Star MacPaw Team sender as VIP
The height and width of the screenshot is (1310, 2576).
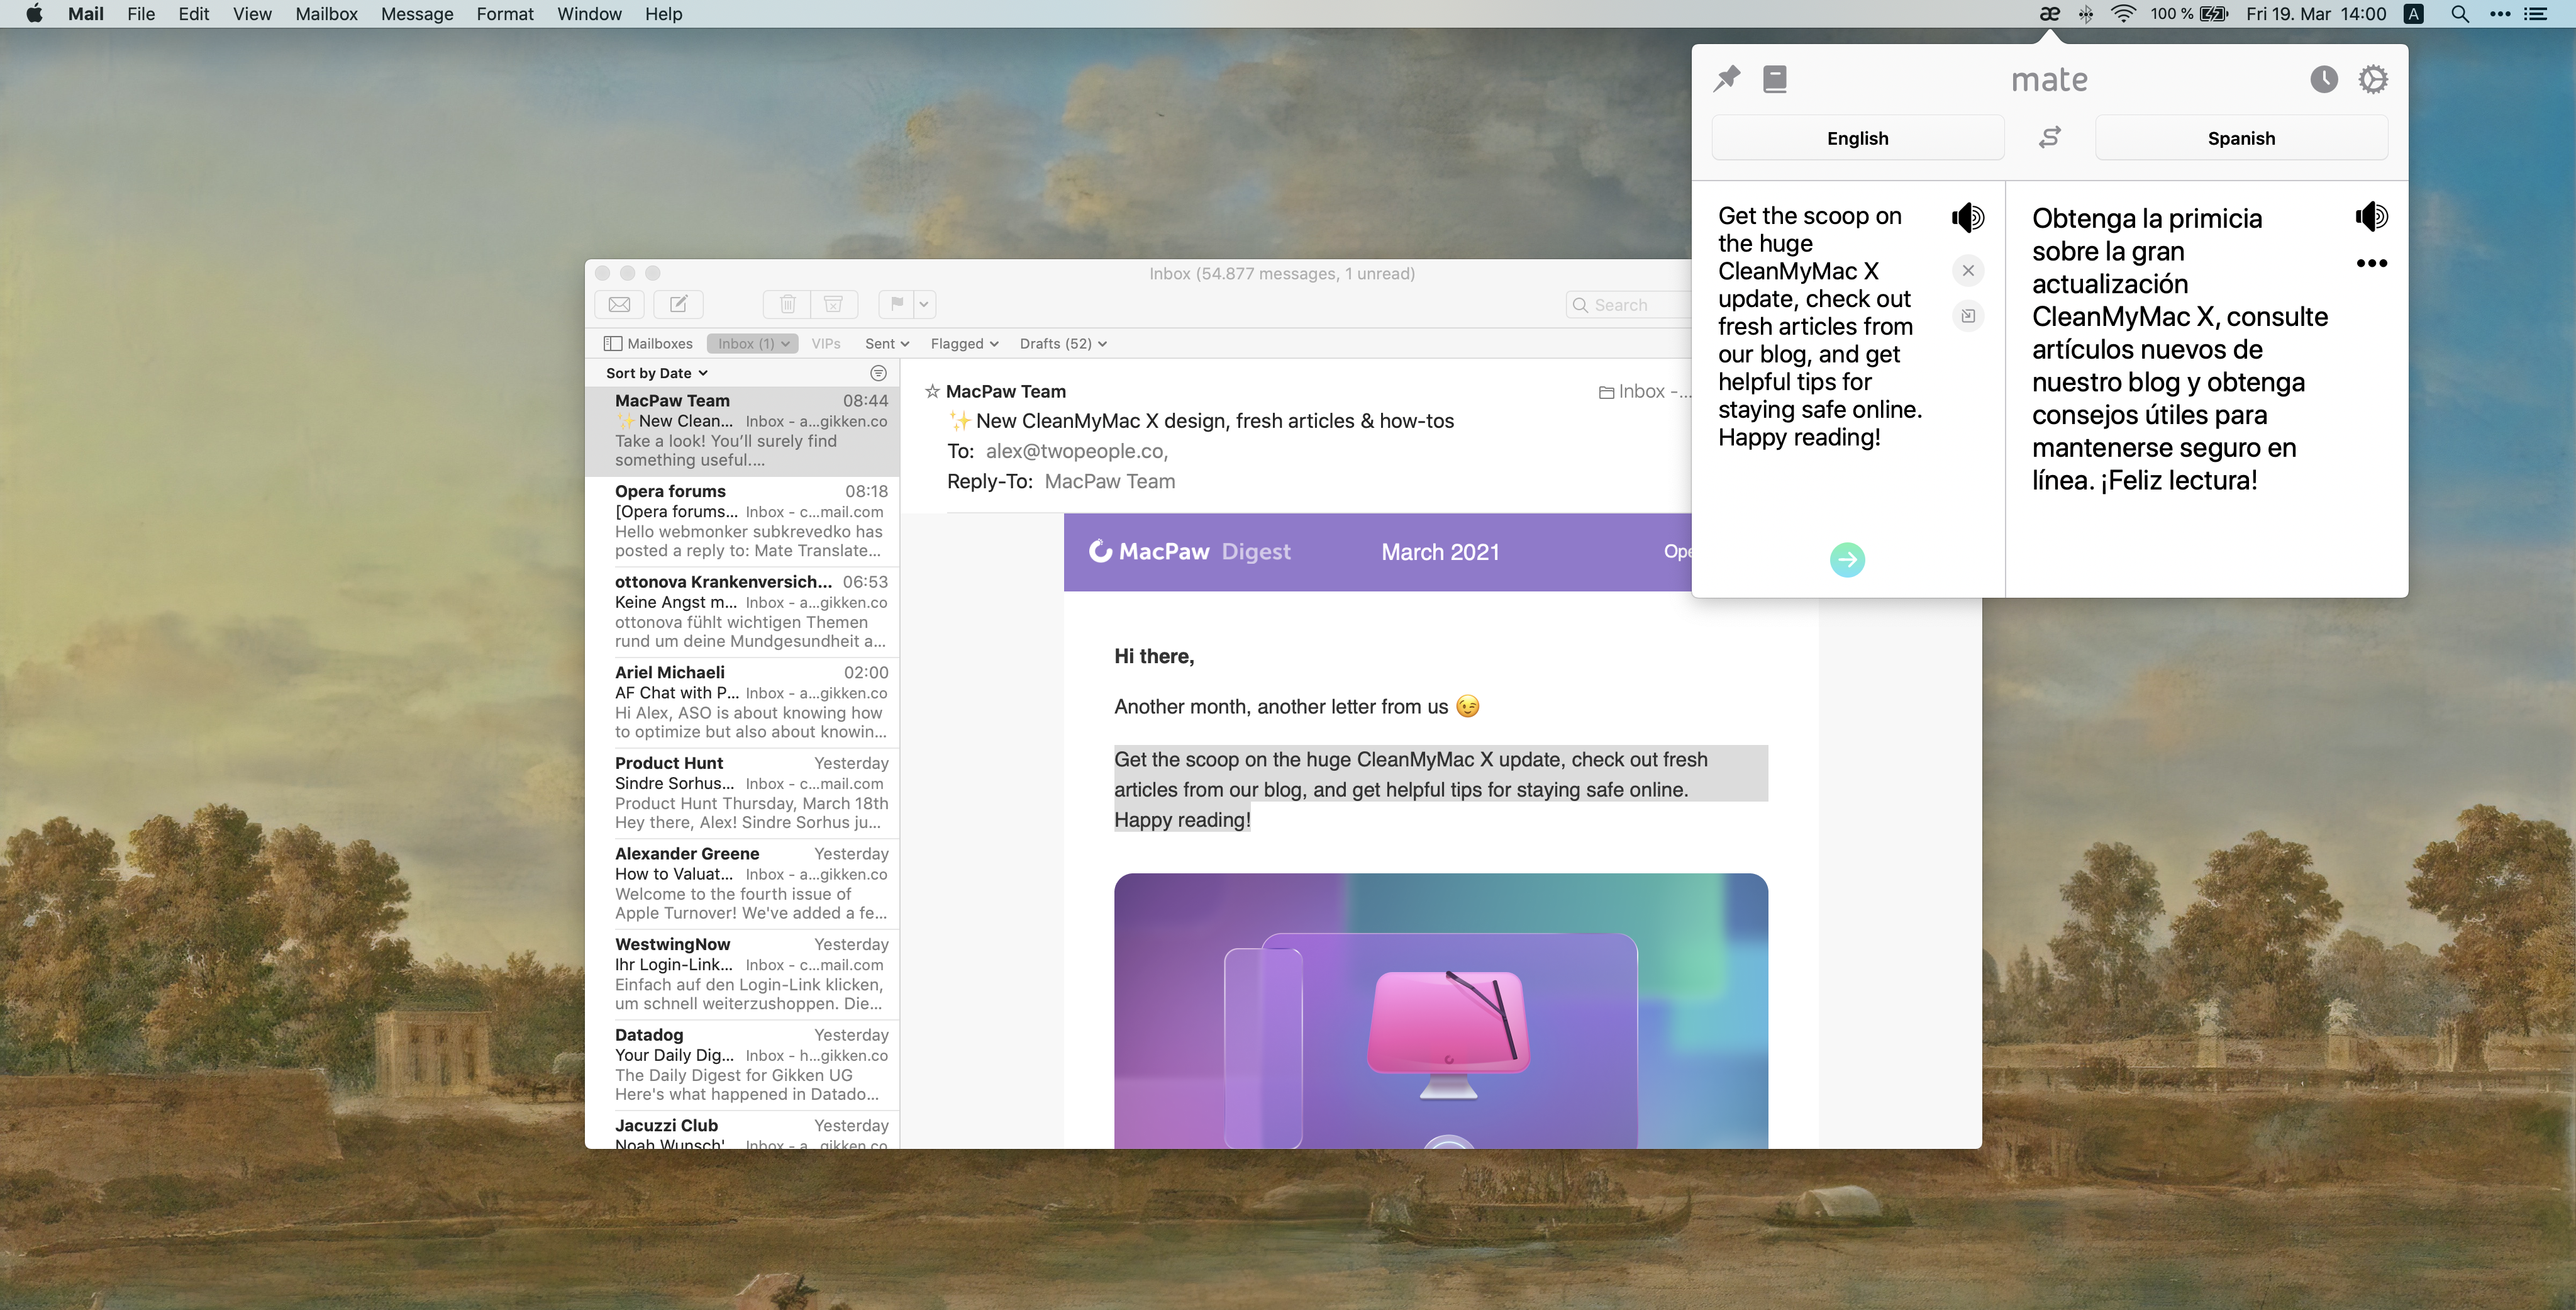point(931,391)
